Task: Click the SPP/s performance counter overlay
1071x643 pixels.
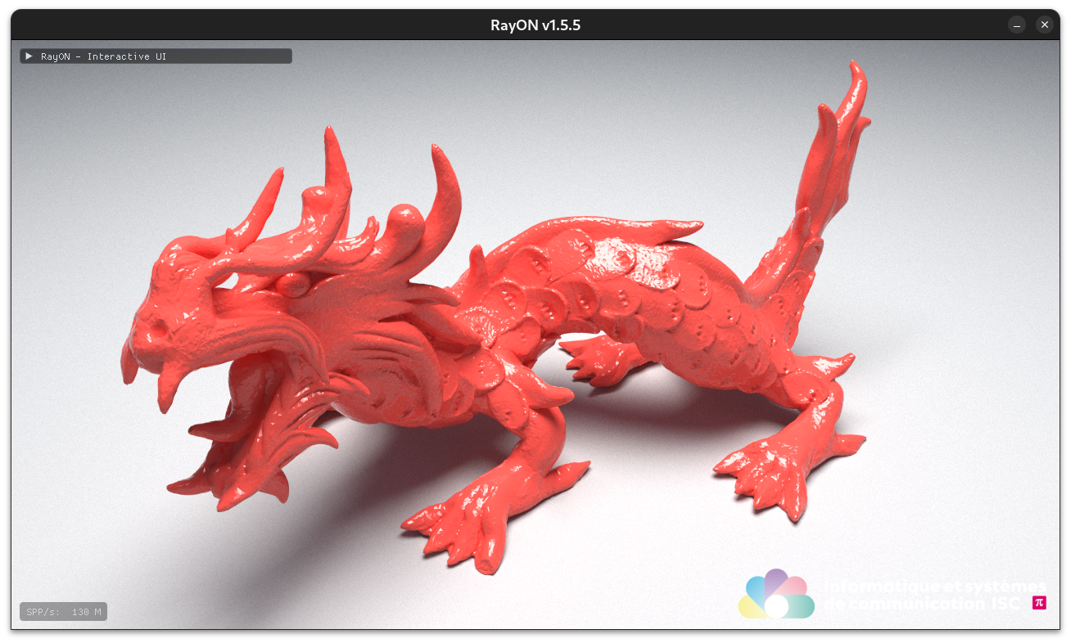Action: (63, 612)
